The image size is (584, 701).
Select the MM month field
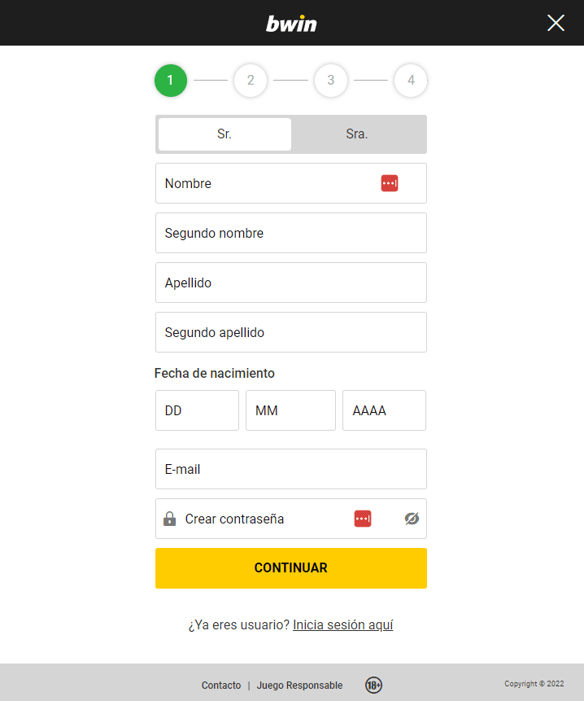coord(290,410)
